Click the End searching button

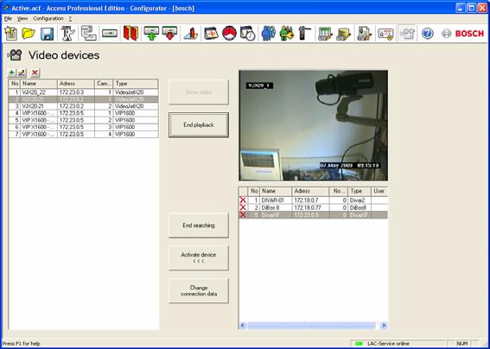click(x=199, y=225)
